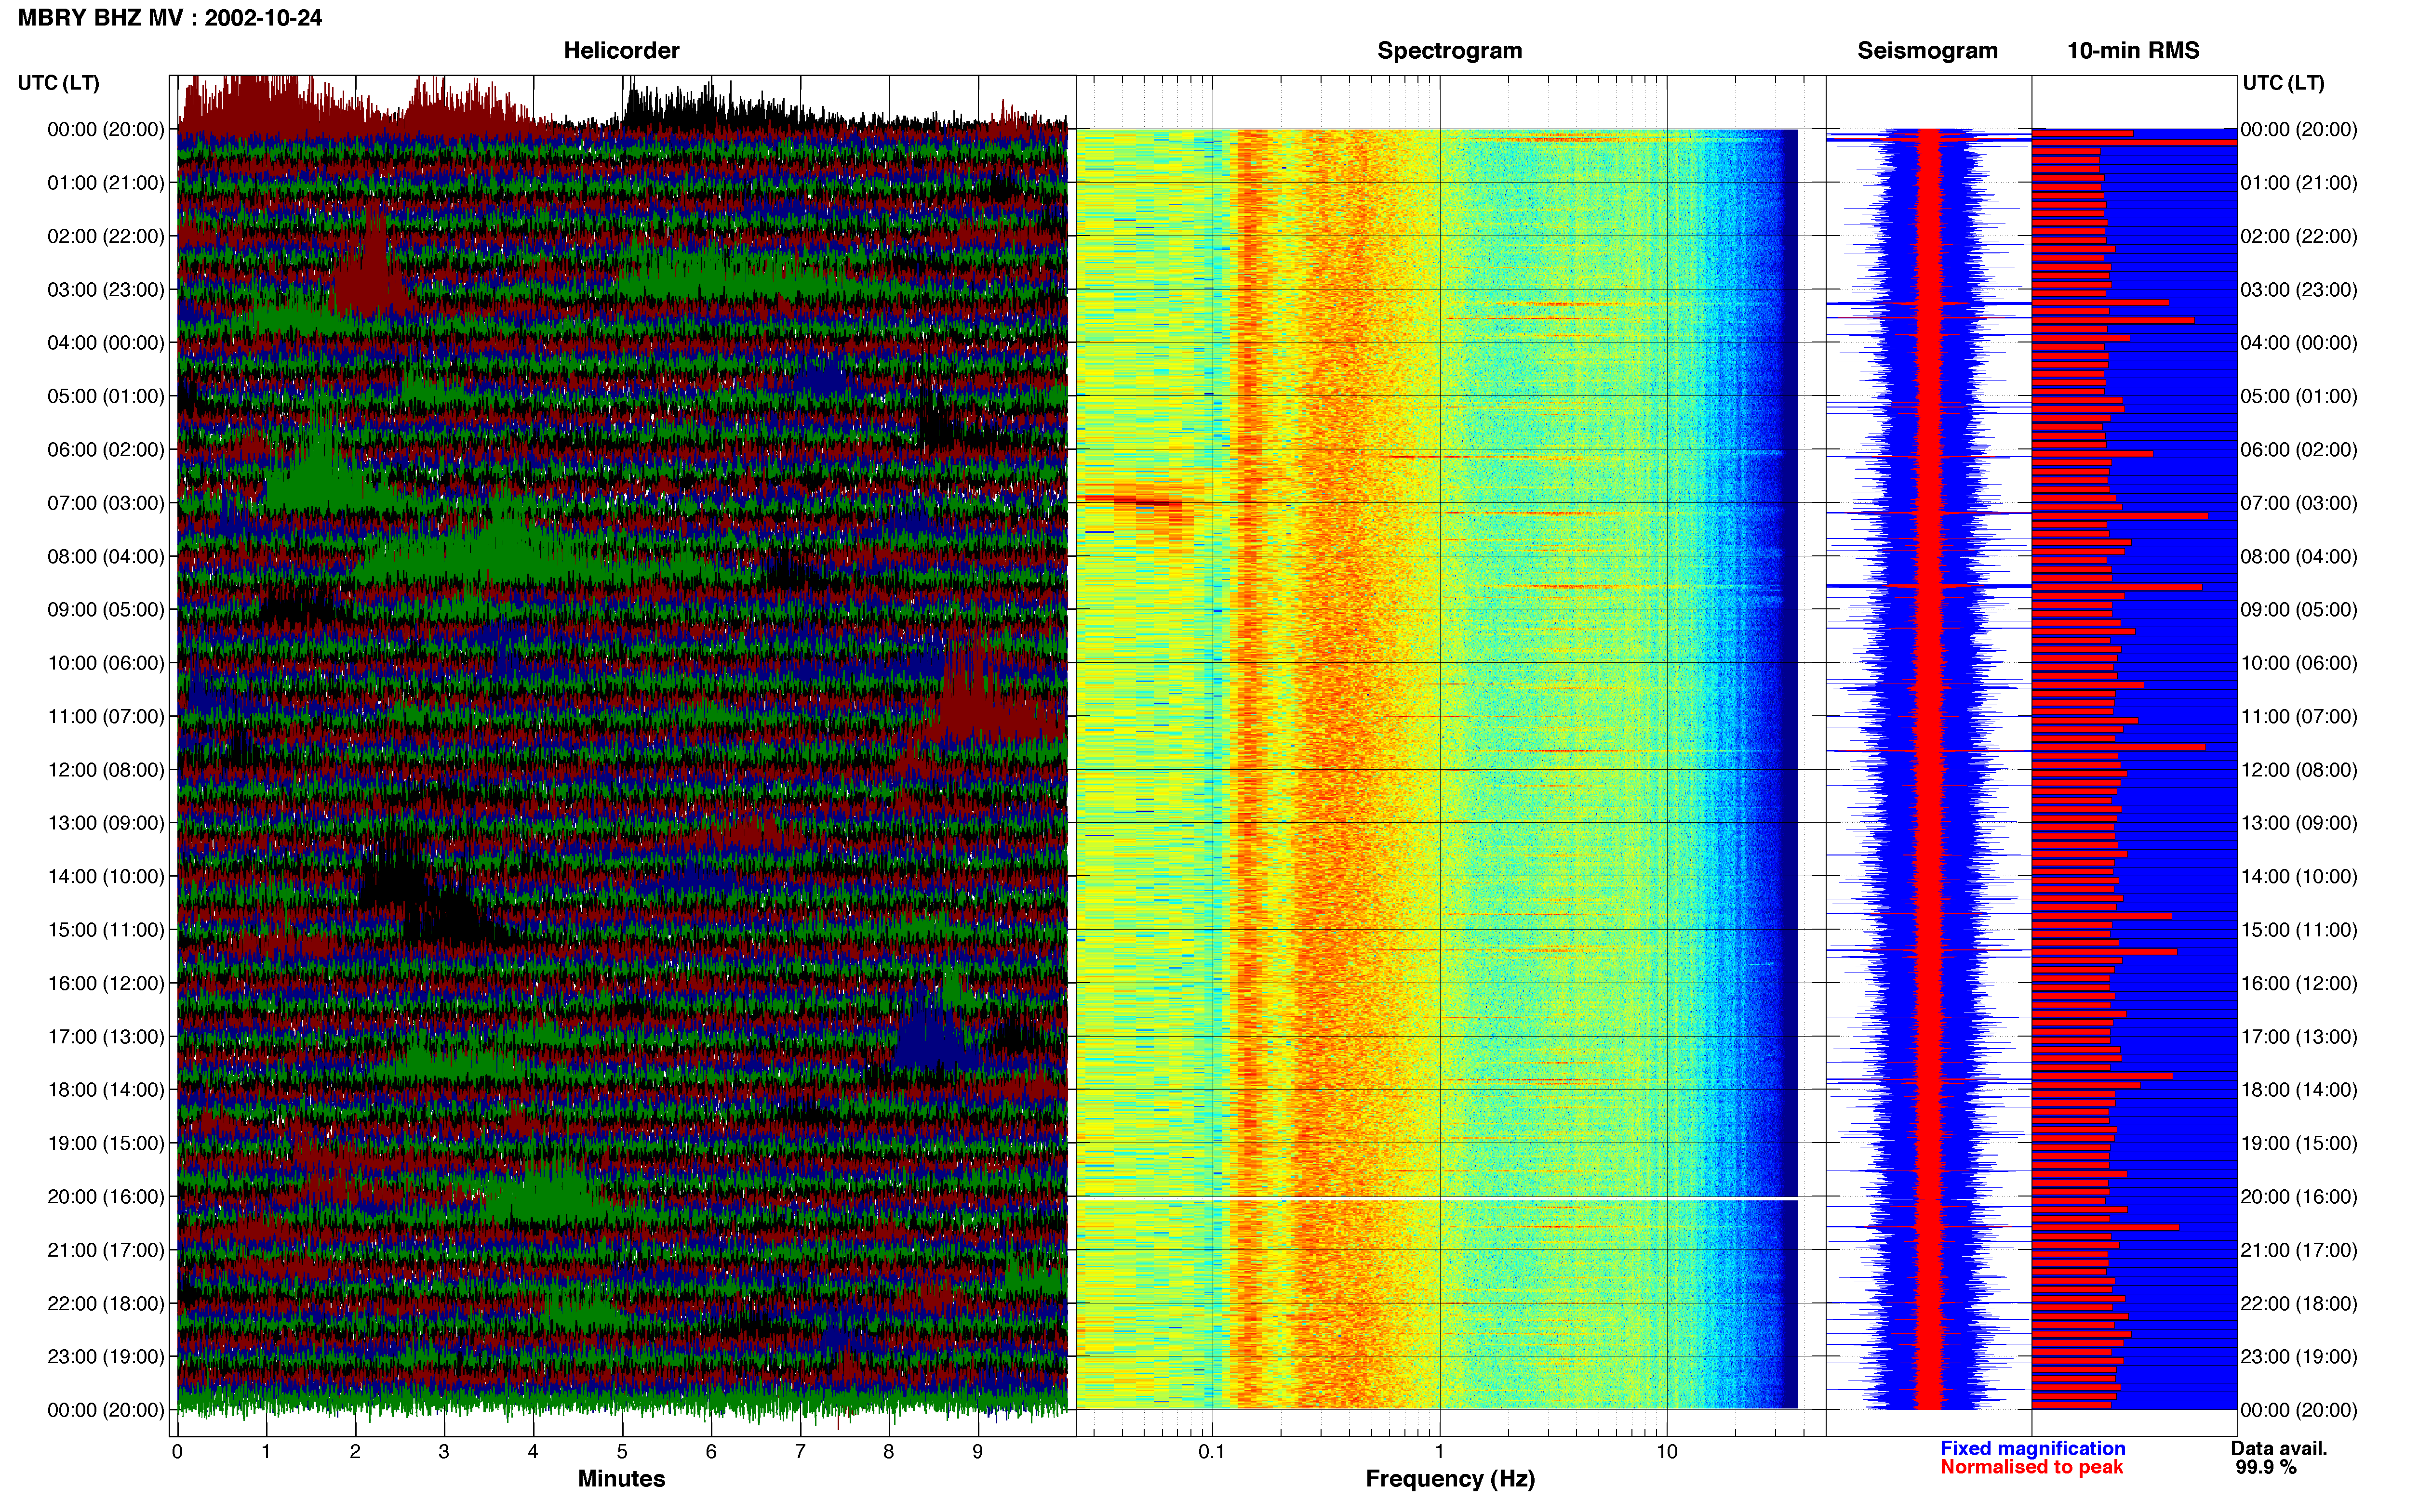Viewport: 2419px width, 1512px height.
Task: Click the Helicorder-side "14:00 (10:00)" time label
Action: [105, 876]
